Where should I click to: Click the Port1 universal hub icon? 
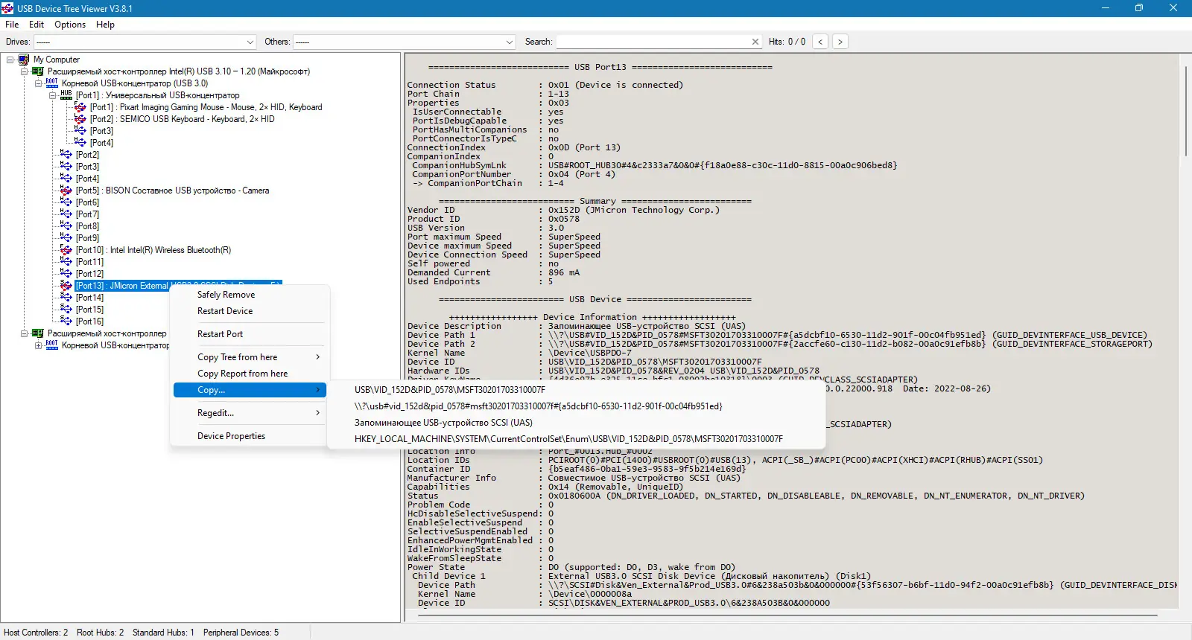click(x=66, y=95)
